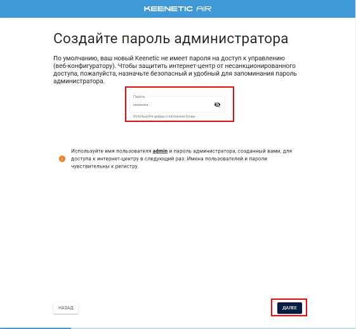
Task: Focus the Пароль input field
Action: click(177, 104)
